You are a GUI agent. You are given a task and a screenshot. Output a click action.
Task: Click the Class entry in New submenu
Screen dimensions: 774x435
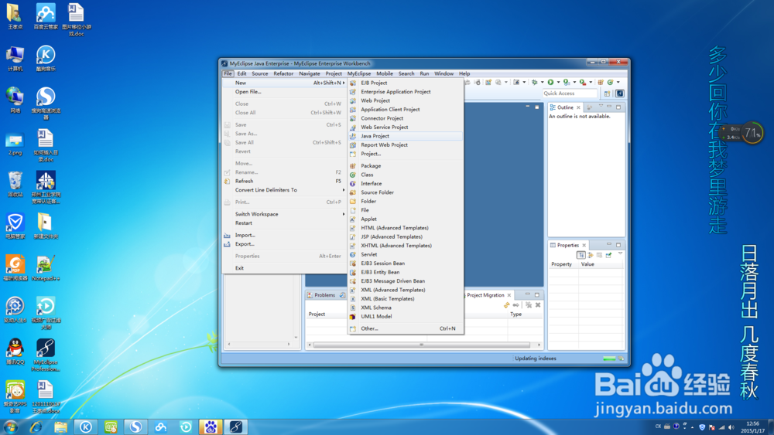coord(406,175)
